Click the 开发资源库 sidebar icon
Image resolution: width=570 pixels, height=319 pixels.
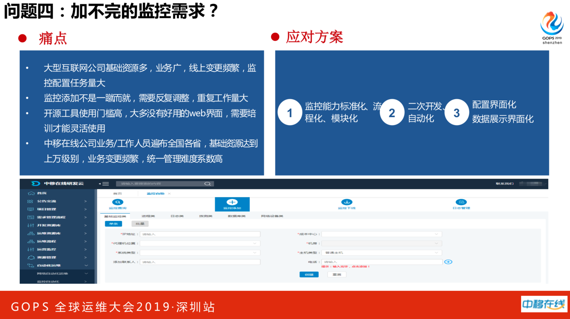[x=30, y=225]
